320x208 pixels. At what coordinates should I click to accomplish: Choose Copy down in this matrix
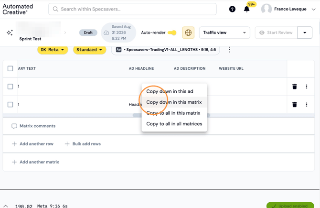(174, 102)
